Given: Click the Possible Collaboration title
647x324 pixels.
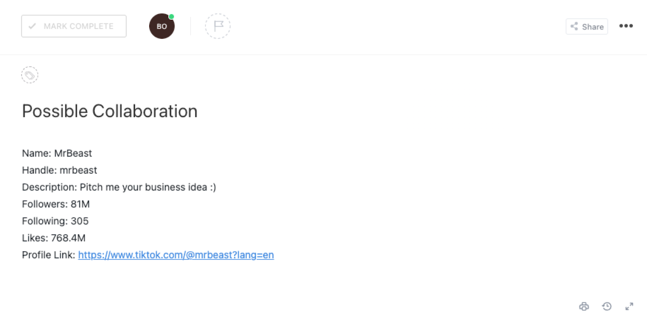Looking at the screenshot, I should point(110,111).
